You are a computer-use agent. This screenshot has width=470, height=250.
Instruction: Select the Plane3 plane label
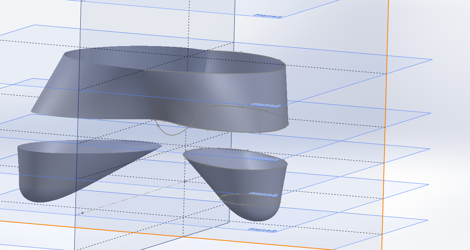(261, 193)
